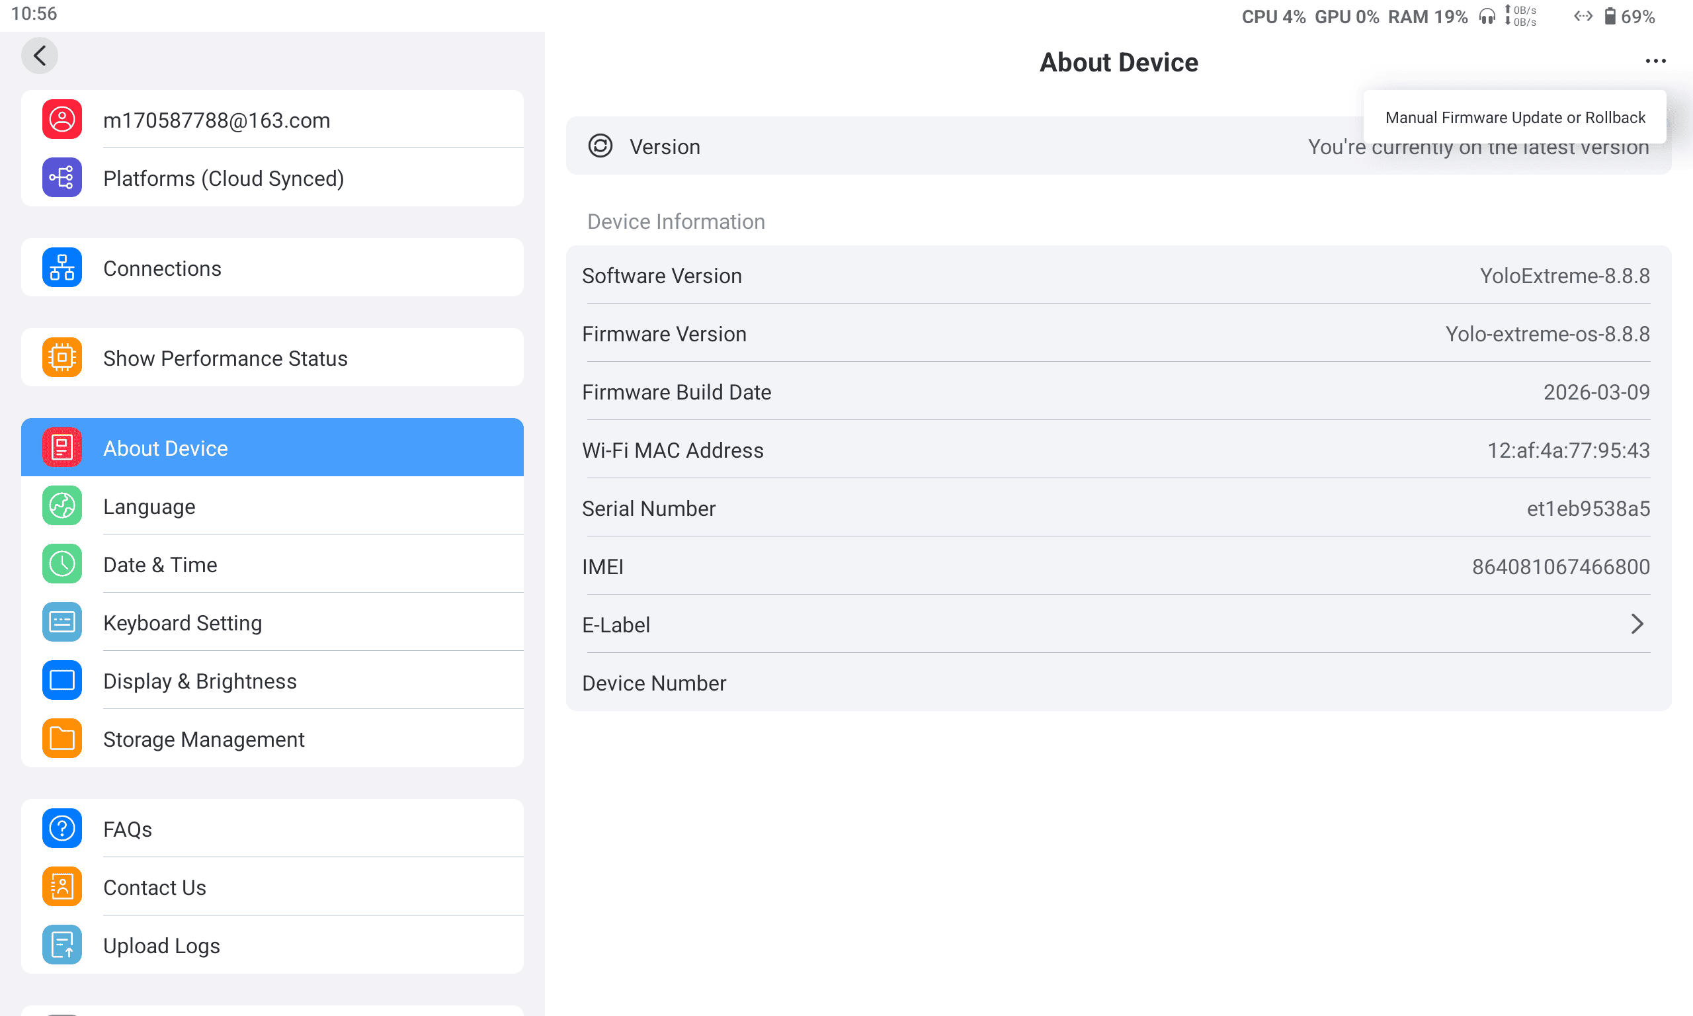
Task: Expand the E-Label details chevron
Action: click(x=1638, y=624)
